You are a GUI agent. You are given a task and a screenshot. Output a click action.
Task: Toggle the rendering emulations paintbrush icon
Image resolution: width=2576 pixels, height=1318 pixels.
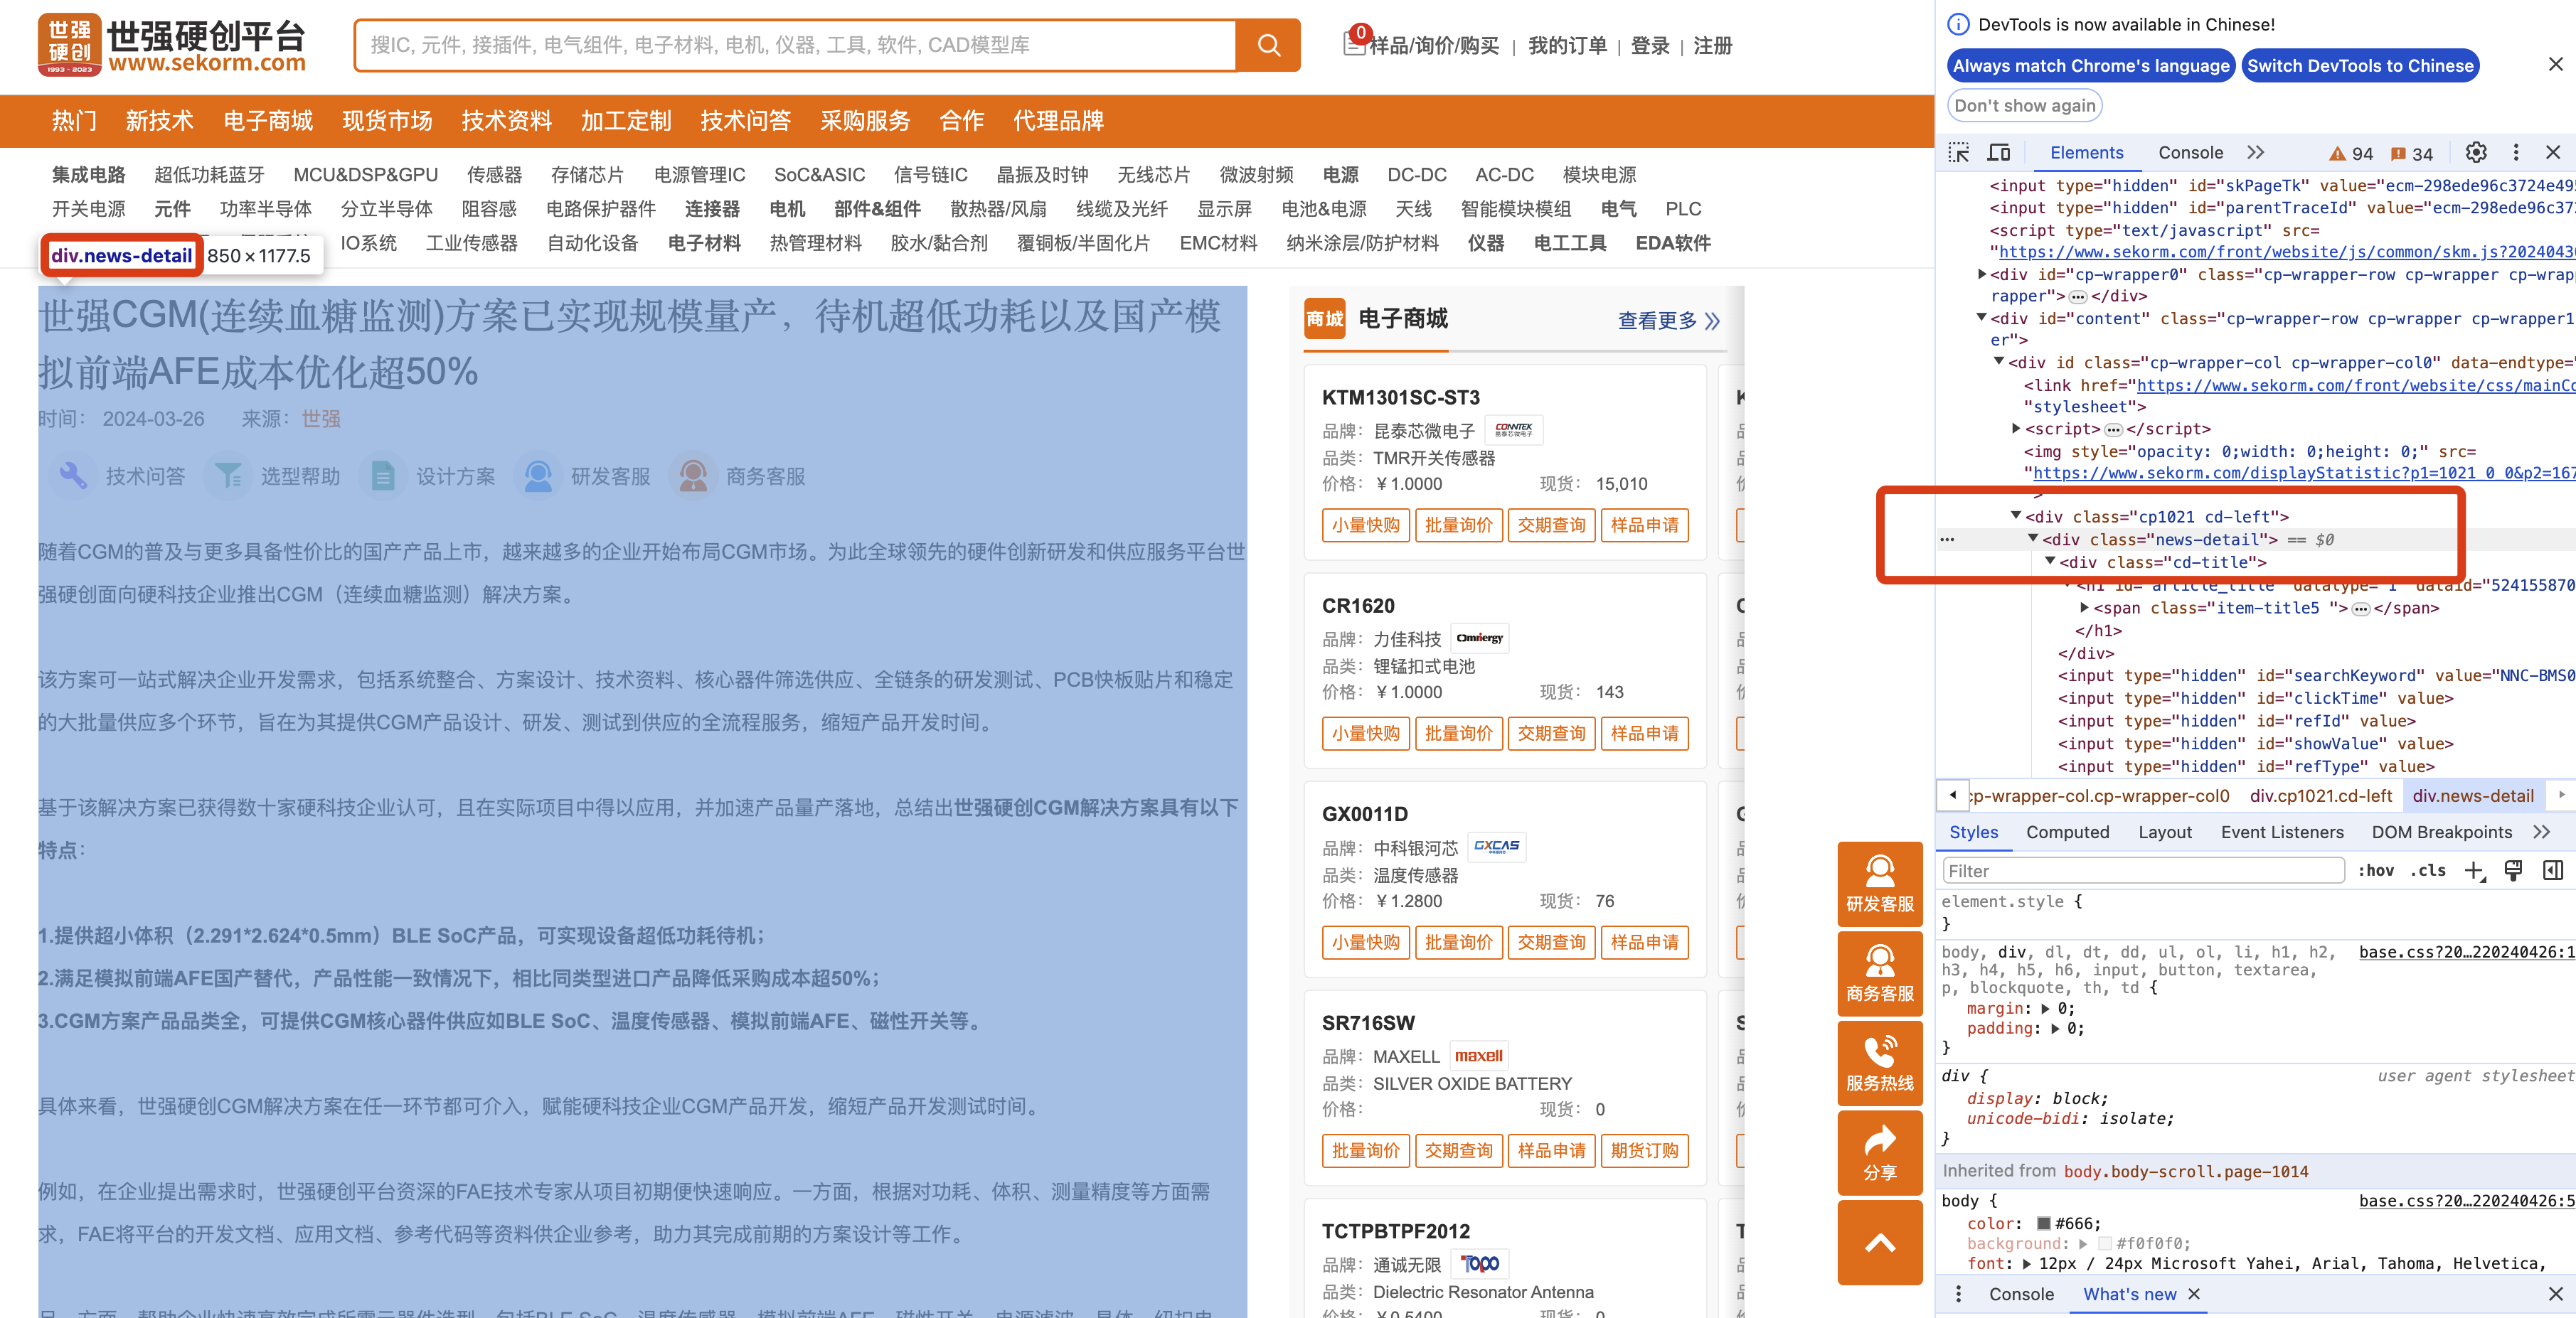[2514, 870]
